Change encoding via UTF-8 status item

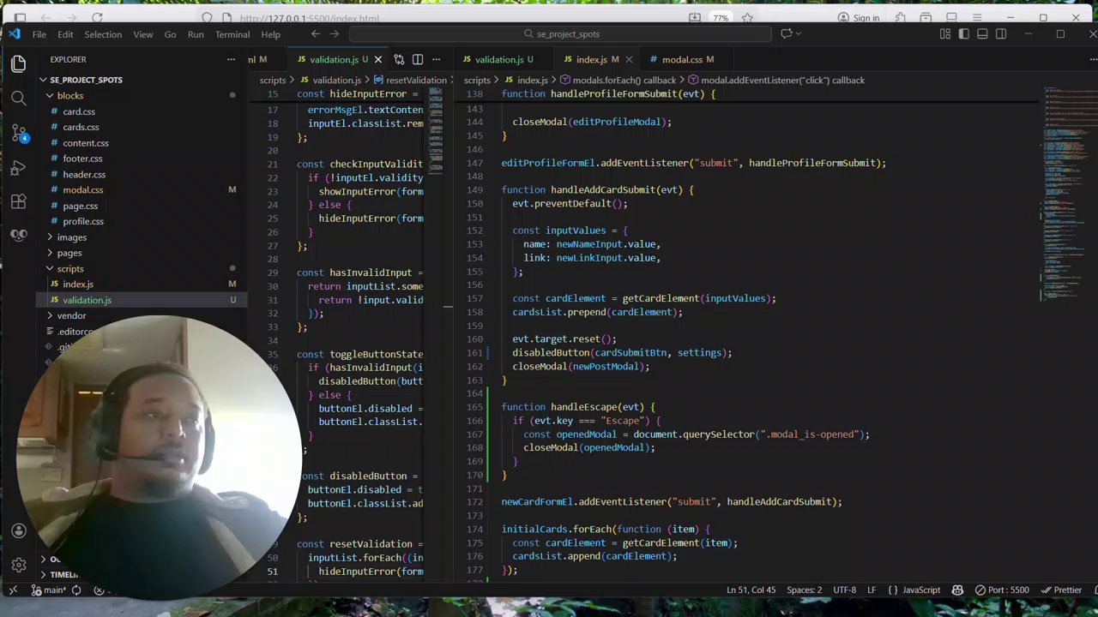[x=844, y=590]
